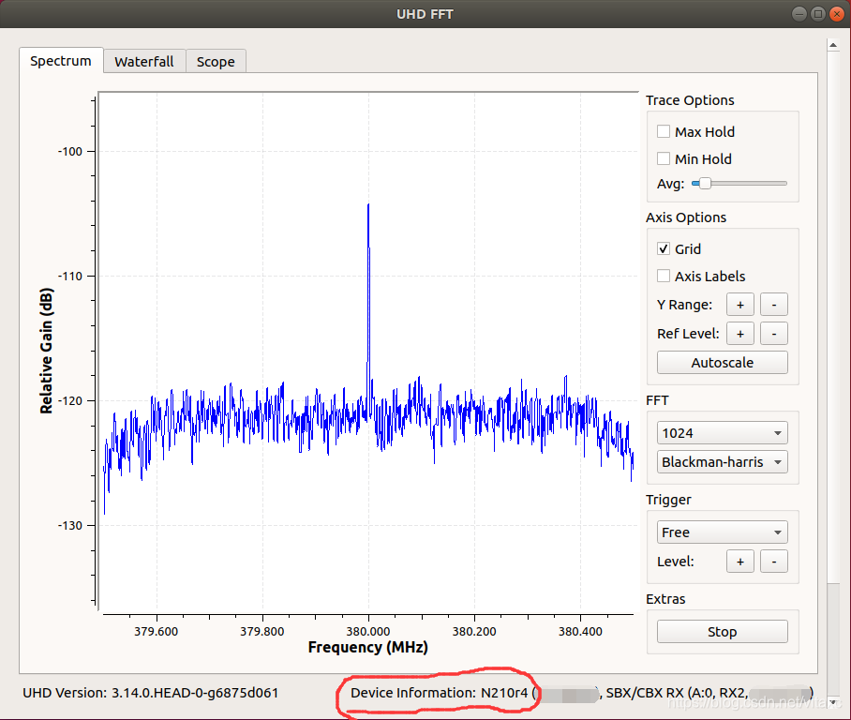851x720 pixels.
Task: Click the UHD Version text in status bar
Action: [150, 693]
